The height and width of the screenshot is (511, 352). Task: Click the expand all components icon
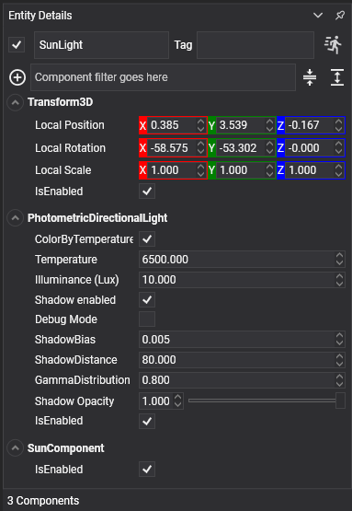337,77
